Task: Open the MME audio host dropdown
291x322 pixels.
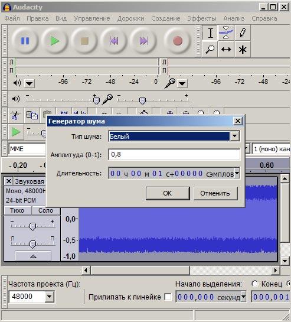Action: (x=27, y=148)
